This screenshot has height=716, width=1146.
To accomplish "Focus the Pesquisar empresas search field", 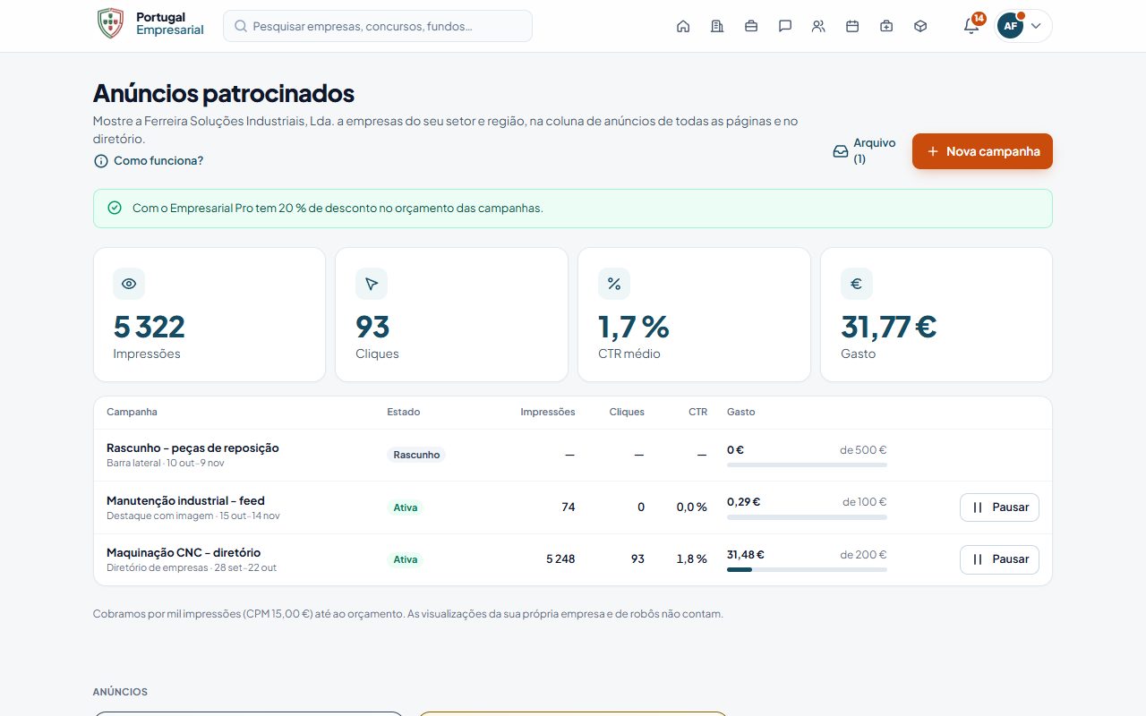I will point(378,26).
